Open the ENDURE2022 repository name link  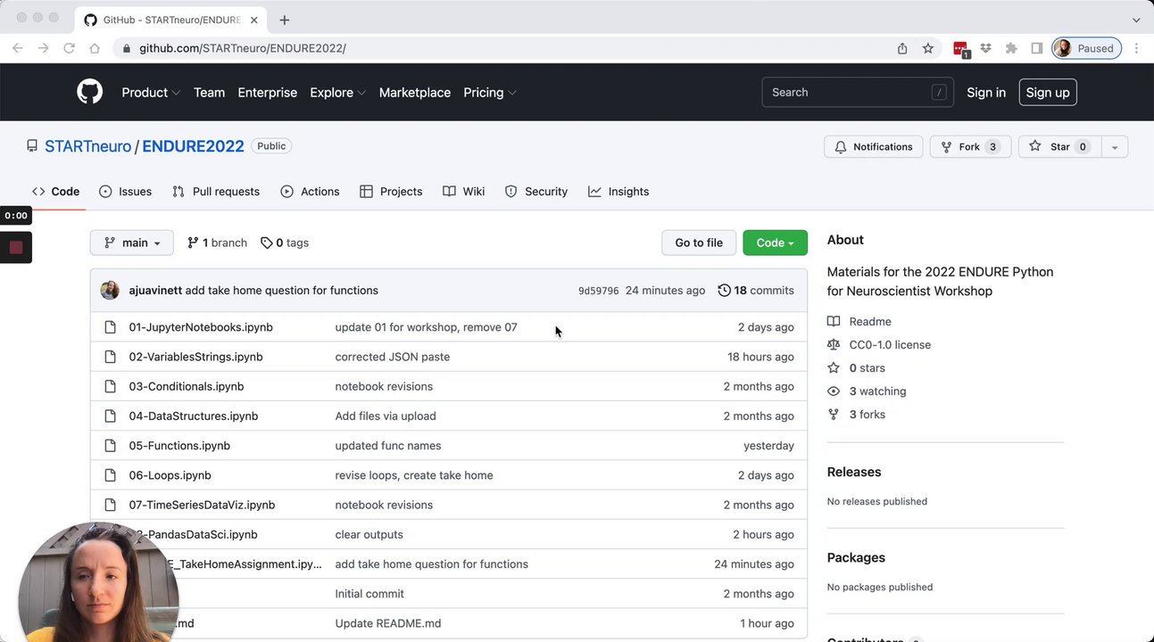tap(193, 146)
